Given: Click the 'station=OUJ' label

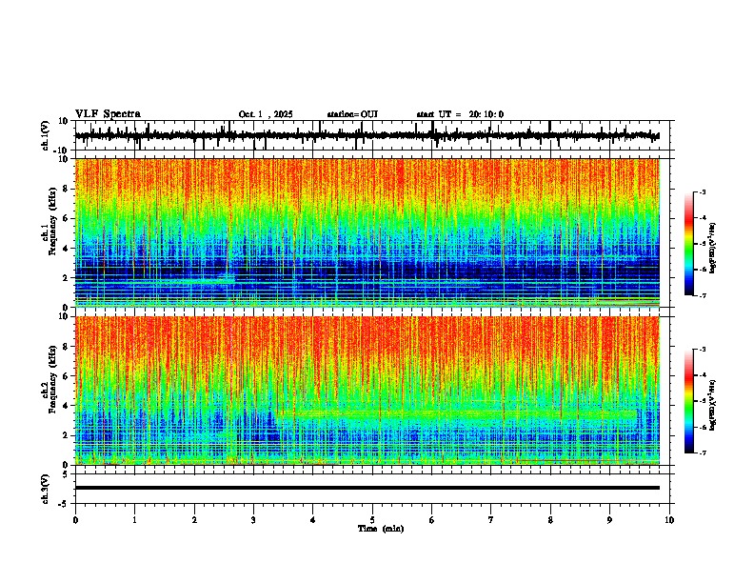Looking at the screenshot, I should 352,114.
